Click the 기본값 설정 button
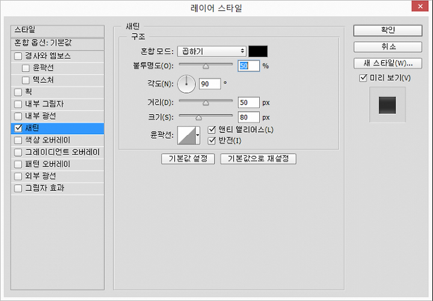 click(188, 159)
